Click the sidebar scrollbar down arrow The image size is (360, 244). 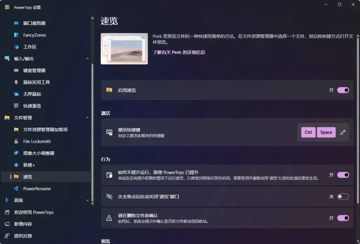[x=92, y=203]
